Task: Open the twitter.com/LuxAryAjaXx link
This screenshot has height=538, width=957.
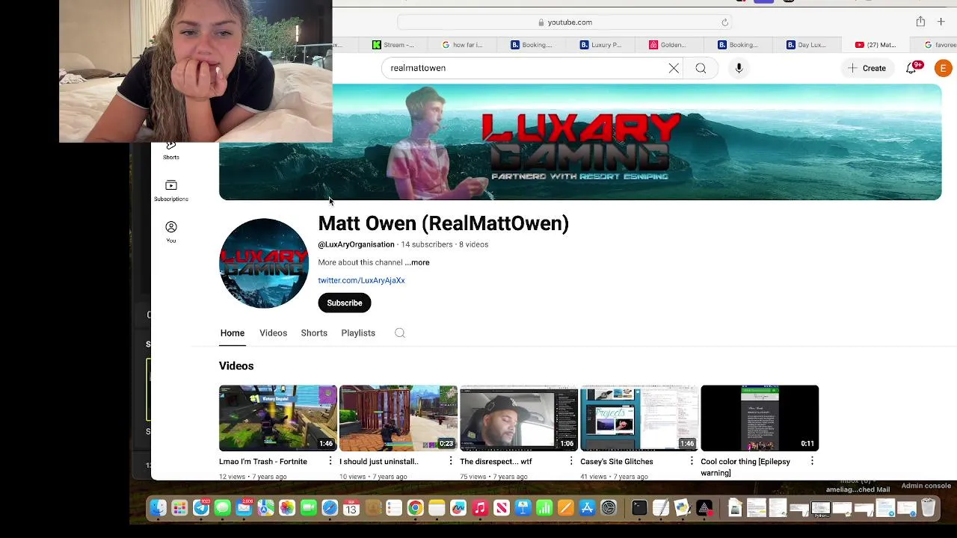Action: (x=361, y=280)
